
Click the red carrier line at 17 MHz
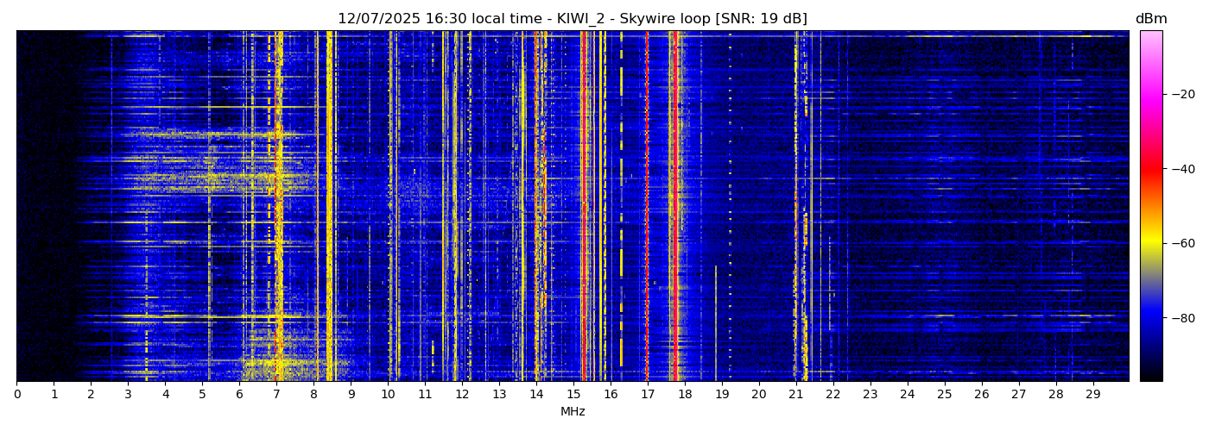tap(647, 207)
